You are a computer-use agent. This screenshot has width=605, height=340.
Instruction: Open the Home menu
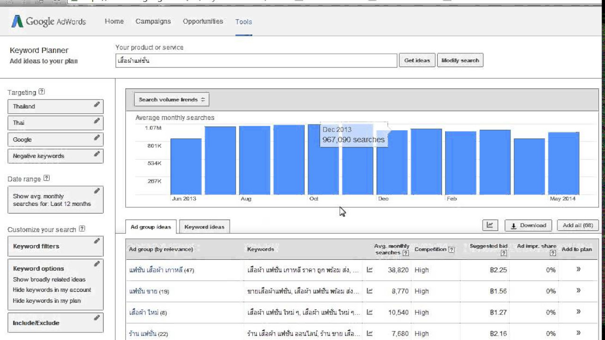click(114, 21)
